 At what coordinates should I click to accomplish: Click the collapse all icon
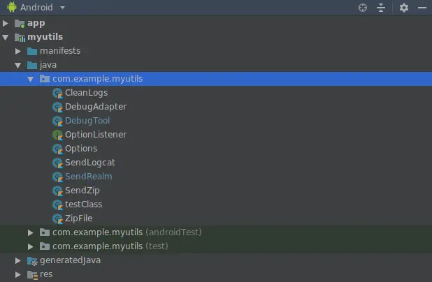pyautogui.click(x=381, y=8)
